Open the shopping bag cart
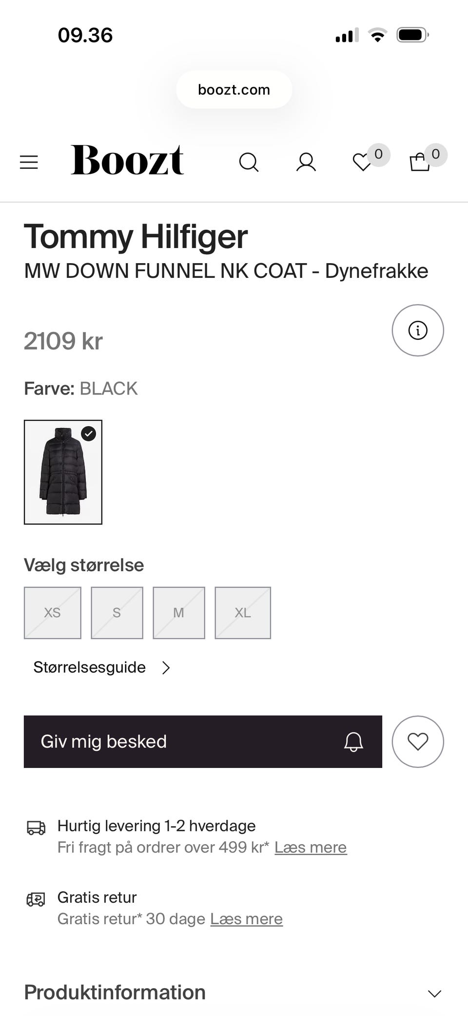The image size is (468, 1016). point(420,163)
